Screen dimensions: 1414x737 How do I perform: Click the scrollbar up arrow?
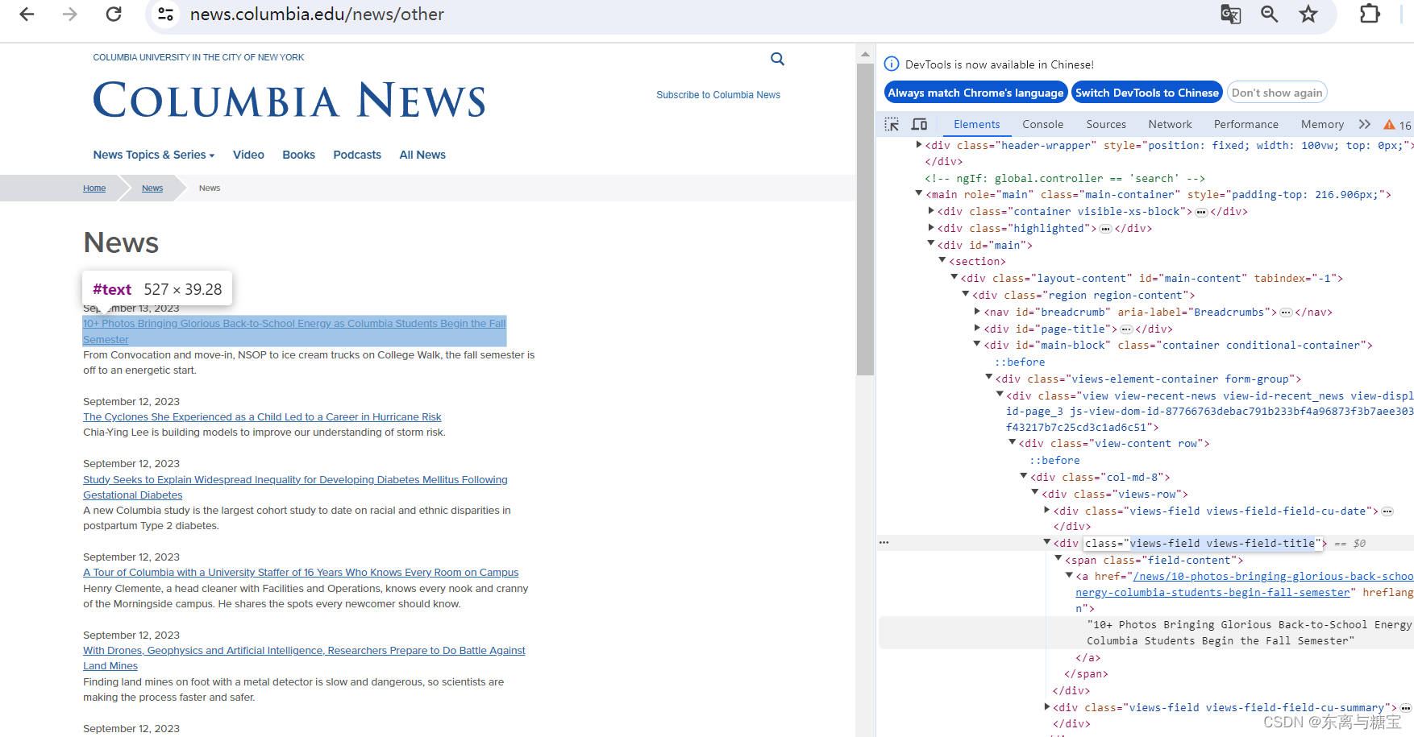865,55
